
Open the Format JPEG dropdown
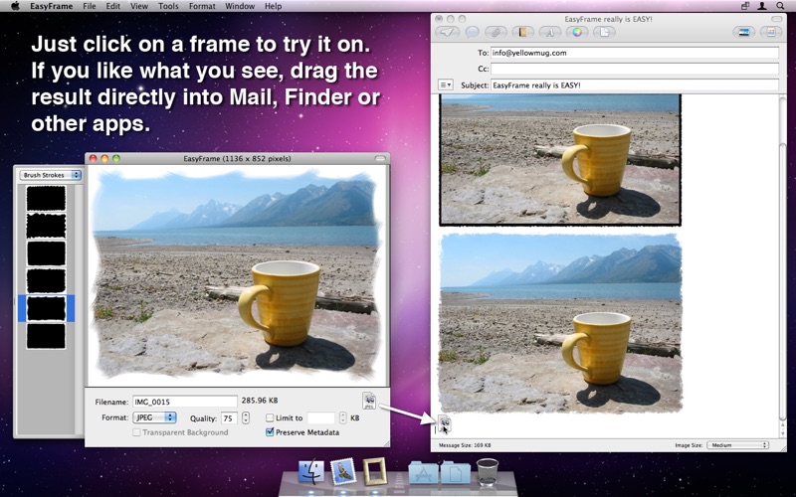point(155,417)
